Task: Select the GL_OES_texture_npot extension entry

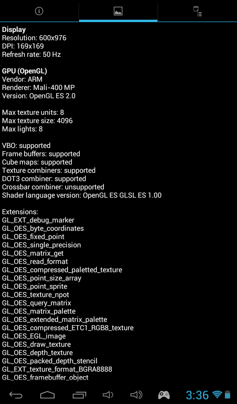Action: point(36,295)
